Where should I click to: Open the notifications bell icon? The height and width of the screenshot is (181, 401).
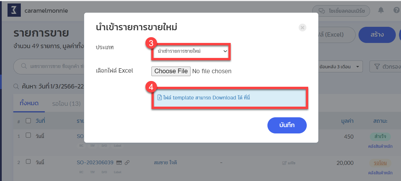point(381,10)
